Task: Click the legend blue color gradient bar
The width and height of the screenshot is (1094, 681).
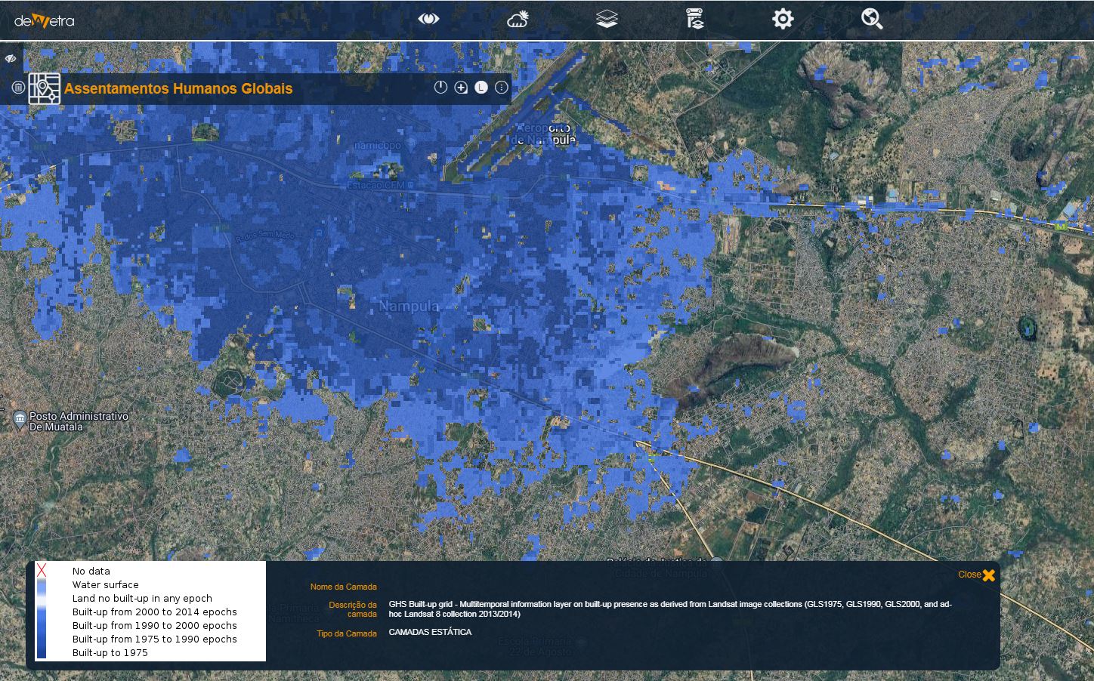Action: coord(42,618)
